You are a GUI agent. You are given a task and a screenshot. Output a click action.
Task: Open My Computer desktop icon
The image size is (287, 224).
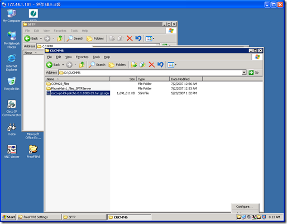(12, 15)
